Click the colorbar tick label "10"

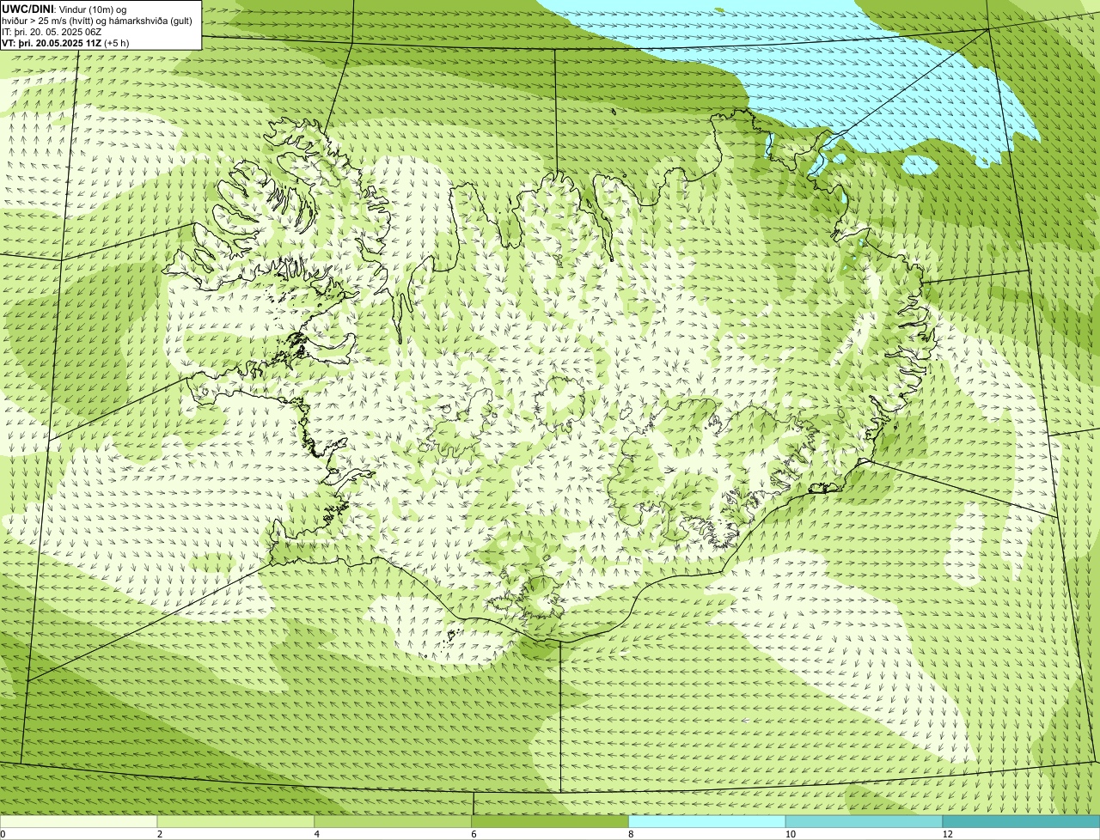click(790, 834)
